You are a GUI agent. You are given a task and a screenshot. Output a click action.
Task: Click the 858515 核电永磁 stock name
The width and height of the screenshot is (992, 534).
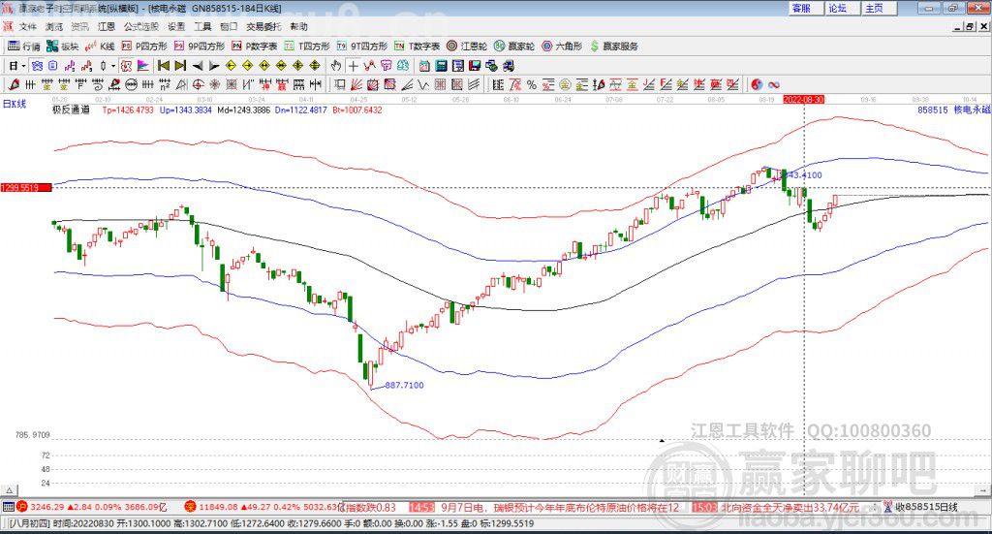tap(953, 110)
